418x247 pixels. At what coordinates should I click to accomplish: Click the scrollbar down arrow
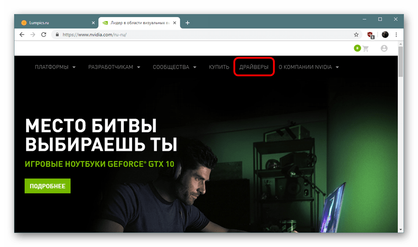pos(400,229)
